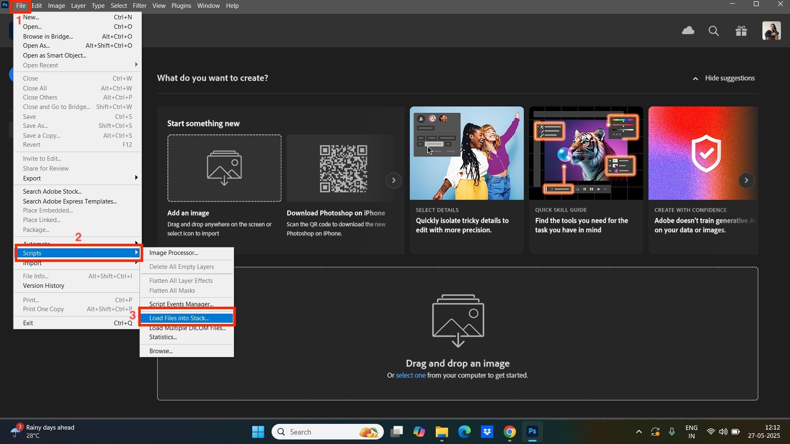Viewport: 790px width, 444px height.
Task: Choose Load Files into Stack script
Action: [x=187, y=318]
